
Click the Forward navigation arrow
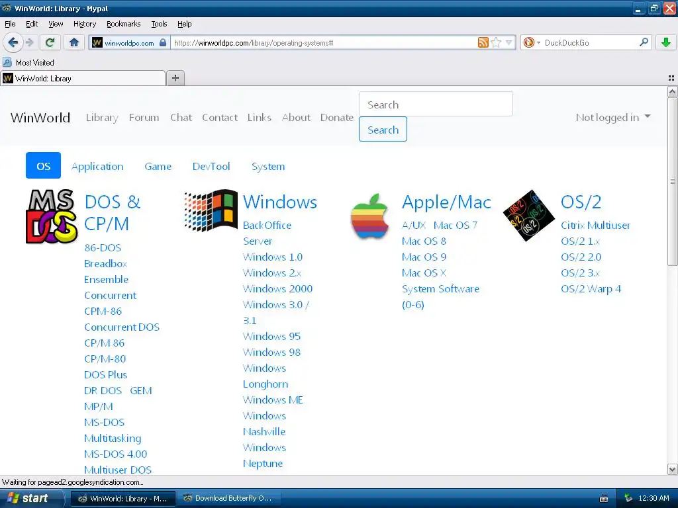[x=29, y=42]
